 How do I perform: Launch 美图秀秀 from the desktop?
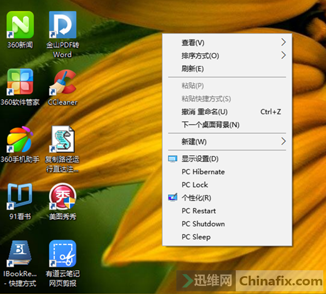click(62, 197)
